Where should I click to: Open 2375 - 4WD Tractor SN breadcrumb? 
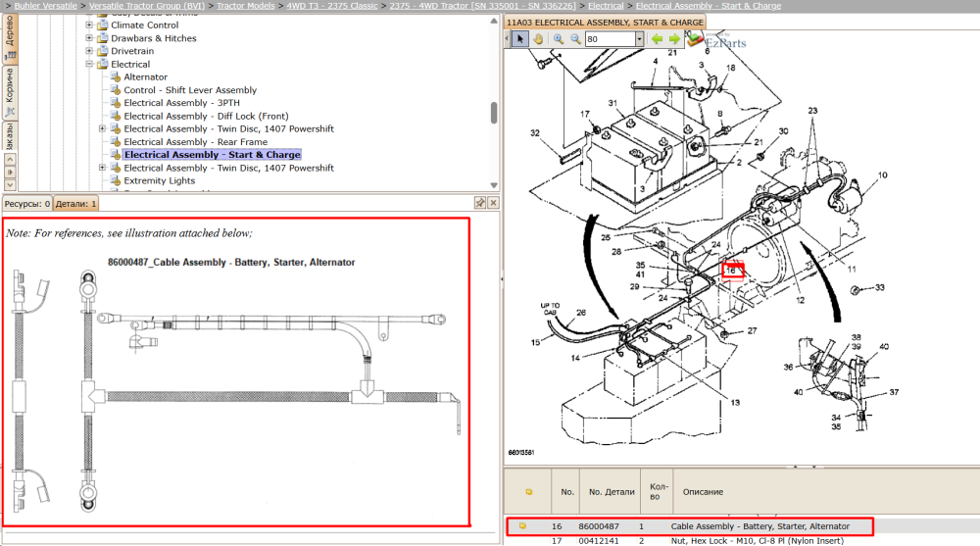(482, 6)
